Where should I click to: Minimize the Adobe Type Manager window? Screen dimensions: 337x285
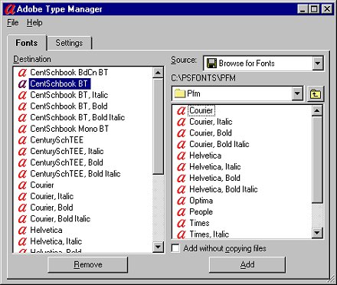pos(303,9)
